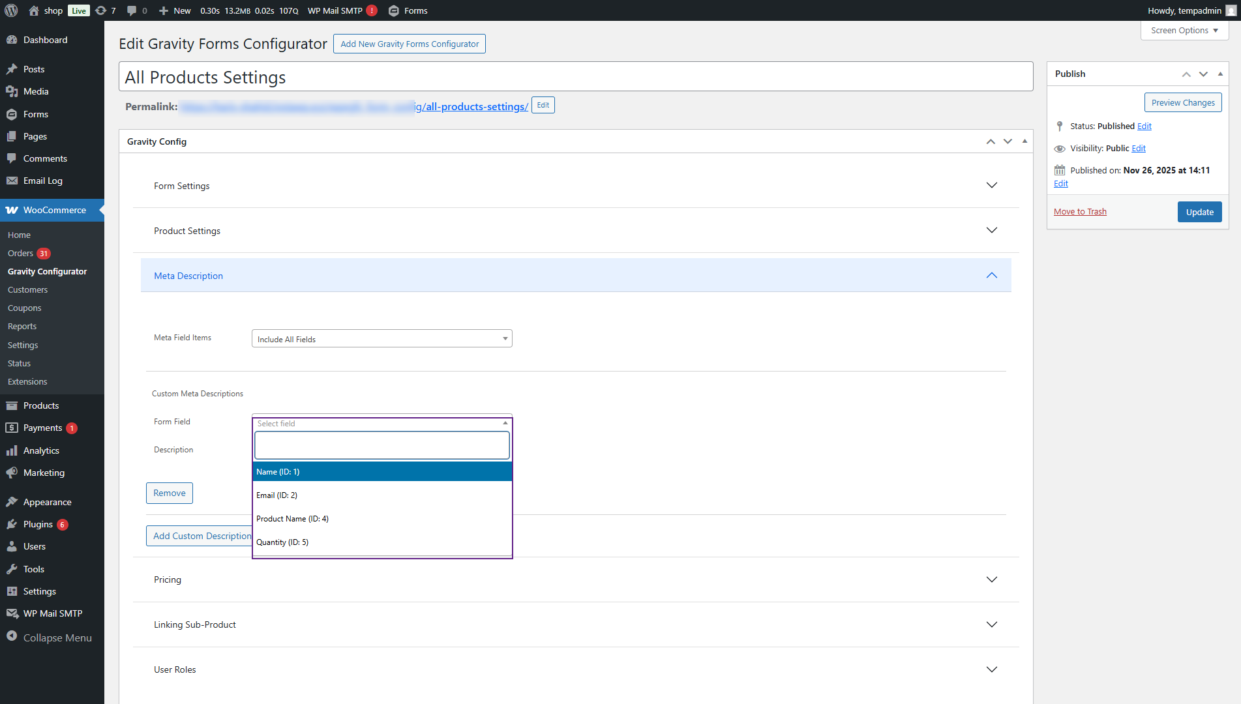Screen dimensions: 1241x704
Task: Click the sidebar Forms icon
Action: 12,114
